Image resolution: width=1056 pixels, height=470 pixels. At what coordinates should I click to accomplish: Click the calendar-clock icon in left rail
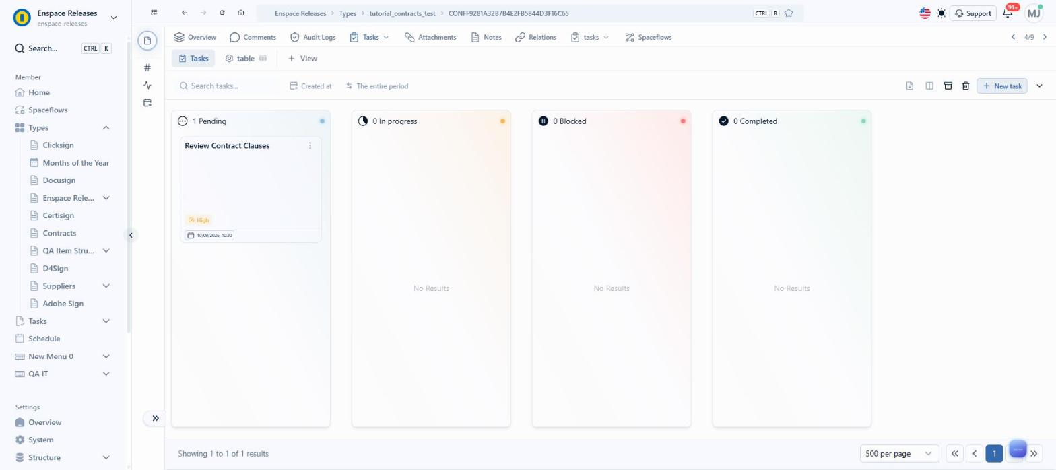(x=147, y=102)
